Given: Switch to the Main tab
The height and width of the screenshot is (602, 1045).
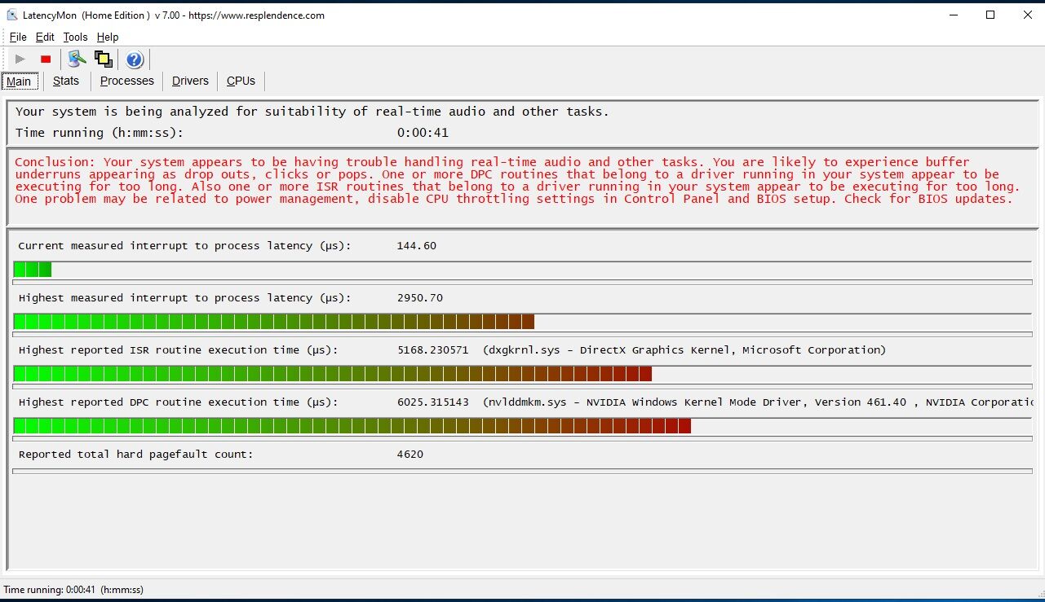Looking at the screenshot, I should [x=19, y=81].
